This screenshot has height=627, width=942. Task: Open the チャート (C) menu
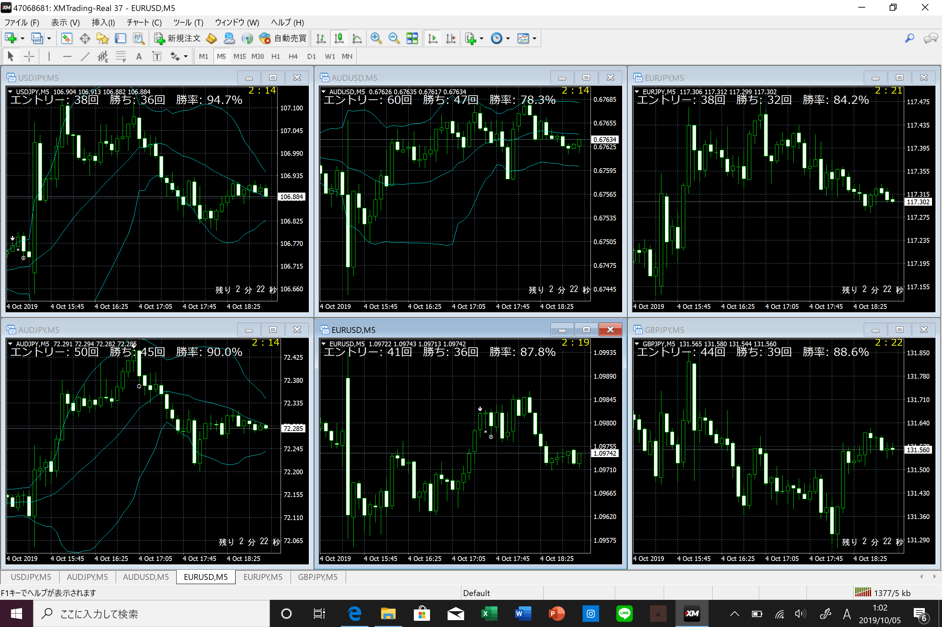[x=144, y=22]
